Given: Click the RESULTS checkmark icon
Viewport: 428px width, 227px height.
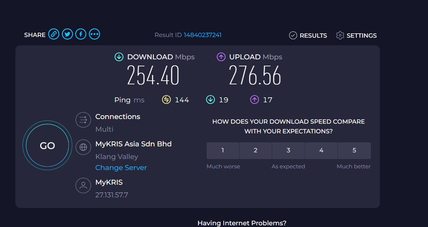Looking at the screenshot, I should pyautogui.click(x=293, y=35).
